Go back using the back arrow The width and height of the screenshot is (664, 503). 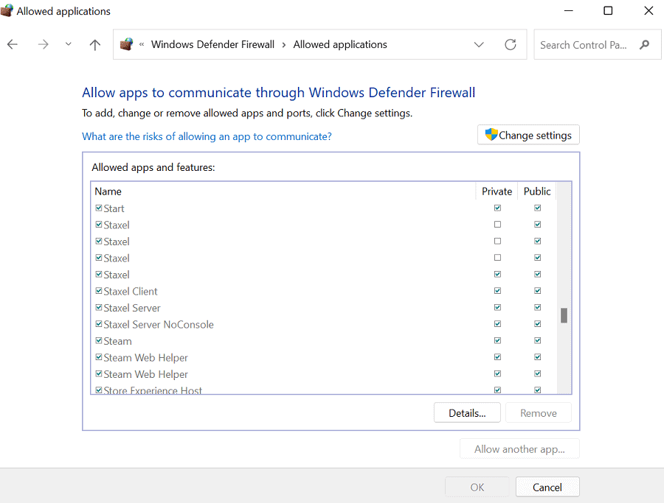point(13,44)
